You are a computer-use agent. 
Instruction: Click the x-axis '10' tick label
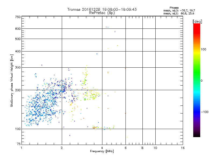pos(155,148)
